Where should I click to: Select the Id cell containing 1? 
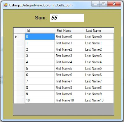(40, 43)
